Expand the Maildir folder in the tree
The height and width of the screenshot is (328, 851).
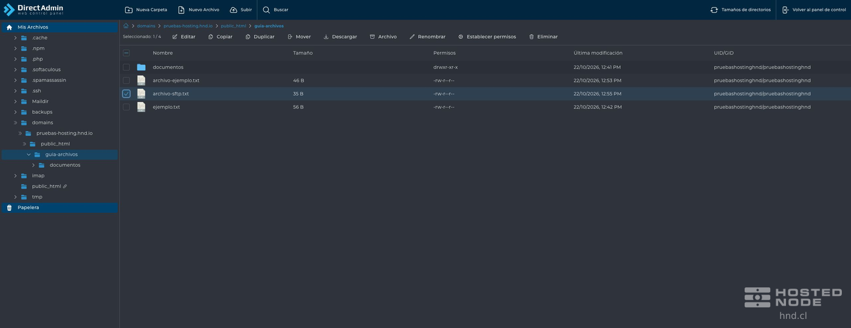(16, 101)
